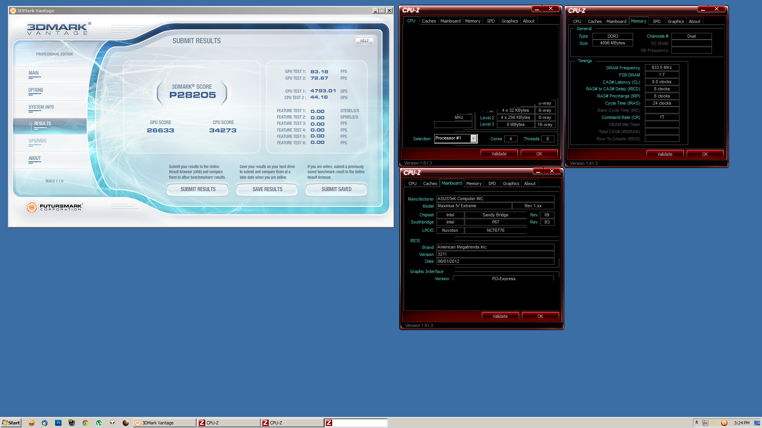Show hidden system tray icons
The image size is (762, 428).
pos(697,423)
